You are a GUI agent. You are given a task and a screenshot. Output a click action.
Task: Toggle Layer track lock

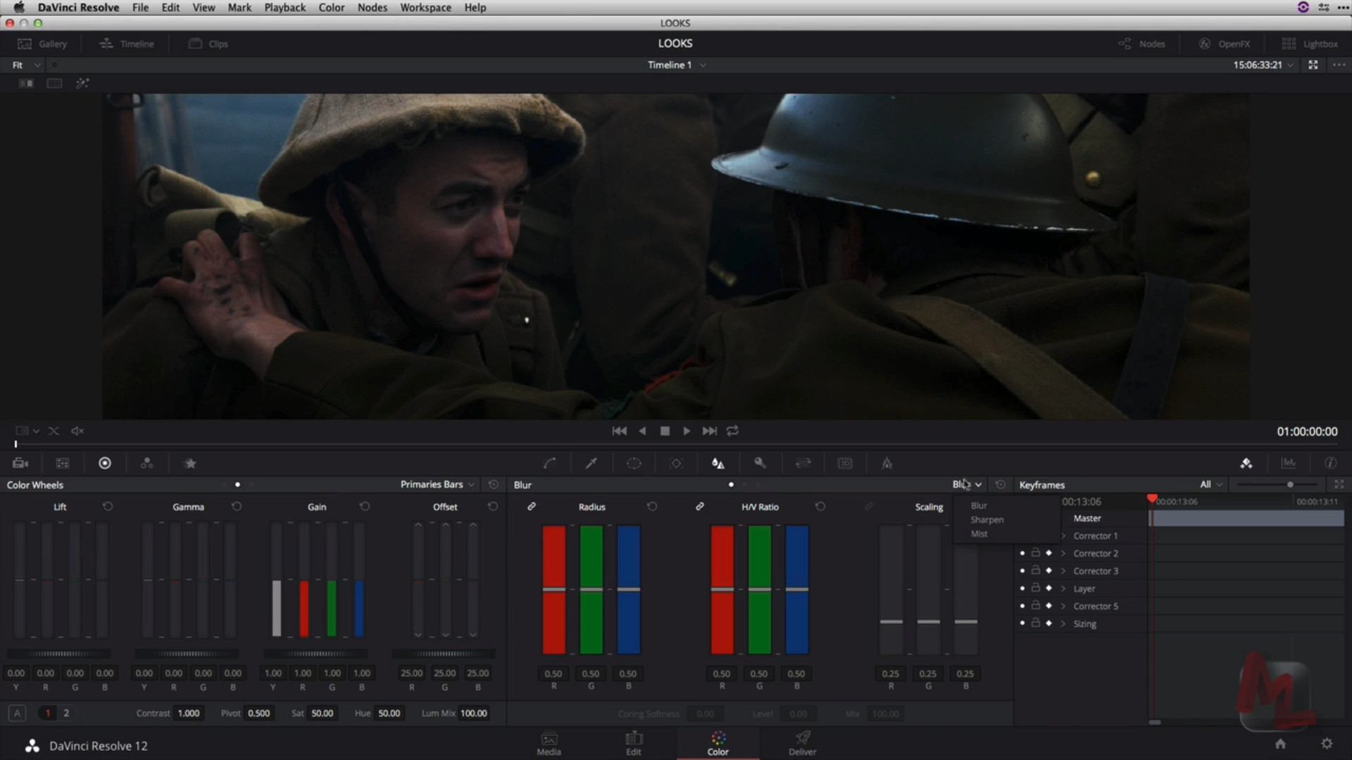(1036, 588)
